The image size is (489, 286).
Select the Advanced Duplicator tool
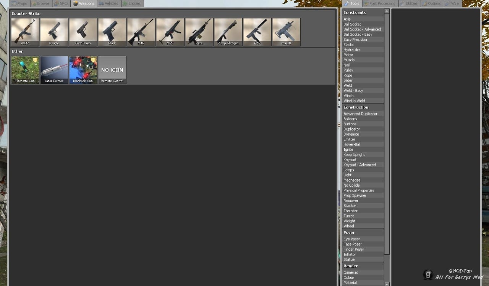point(360,114)
